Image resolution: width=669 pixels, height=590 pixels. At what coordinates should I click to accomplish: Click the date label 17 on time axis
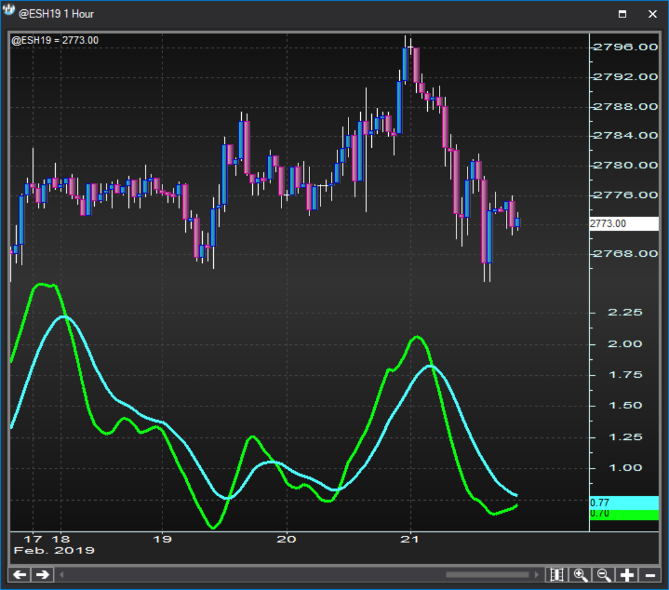pyautogui.click(x=33, y=539)
